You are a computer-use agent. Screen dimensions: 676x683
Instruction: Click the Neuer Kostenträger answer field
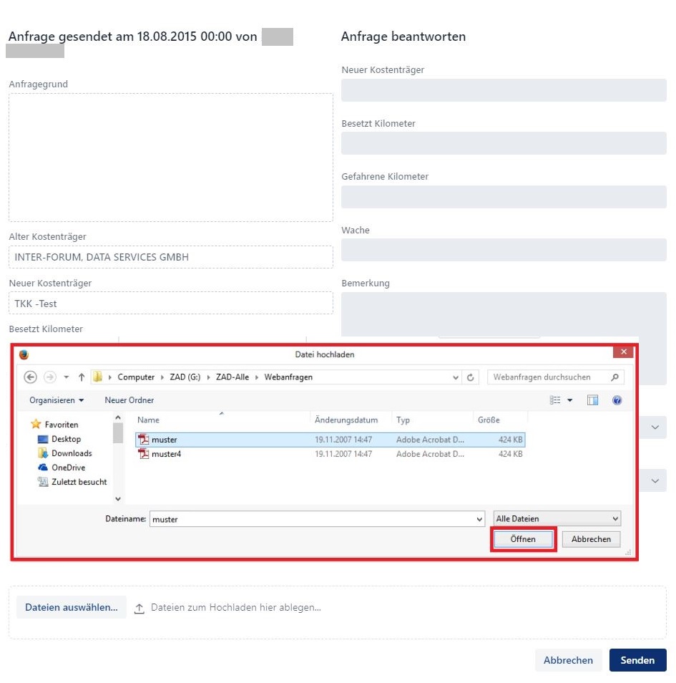(504, 90)
